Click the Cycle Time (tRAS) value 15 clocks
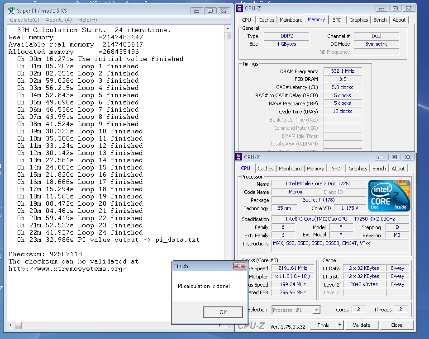Viewport: 429px width, 339px height. (343, 112)
